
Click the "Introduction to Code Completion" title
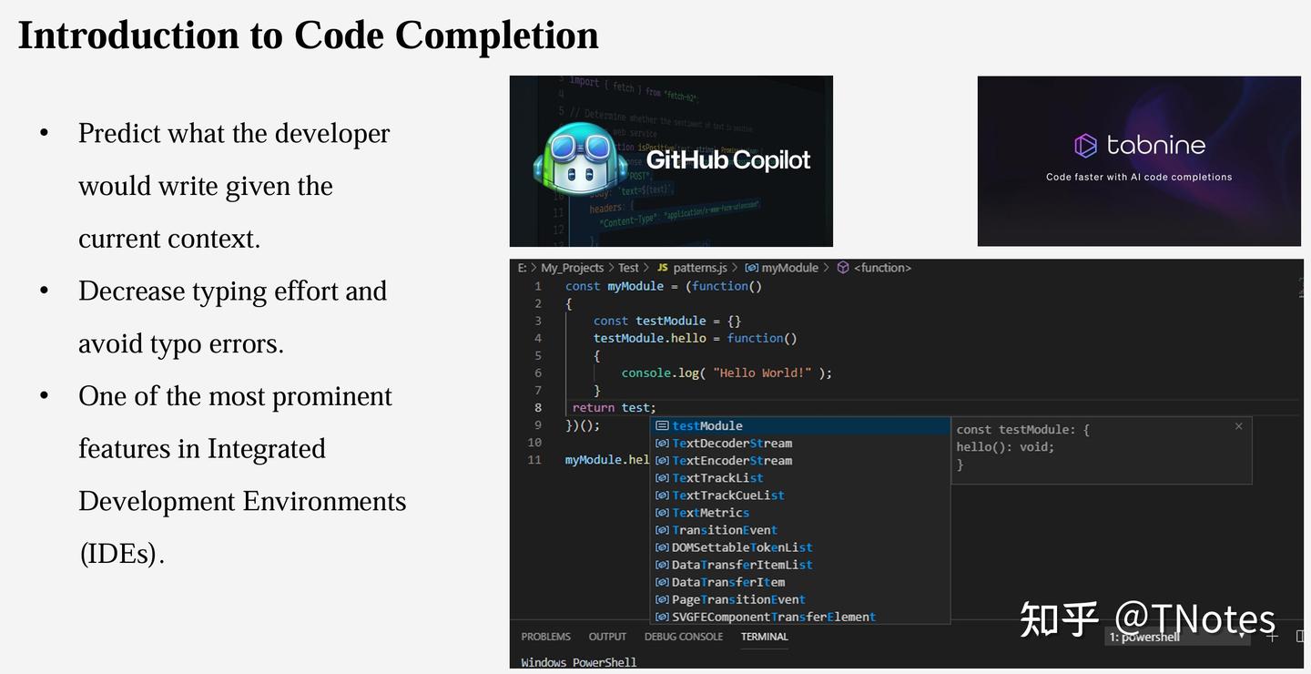point(309,36)
